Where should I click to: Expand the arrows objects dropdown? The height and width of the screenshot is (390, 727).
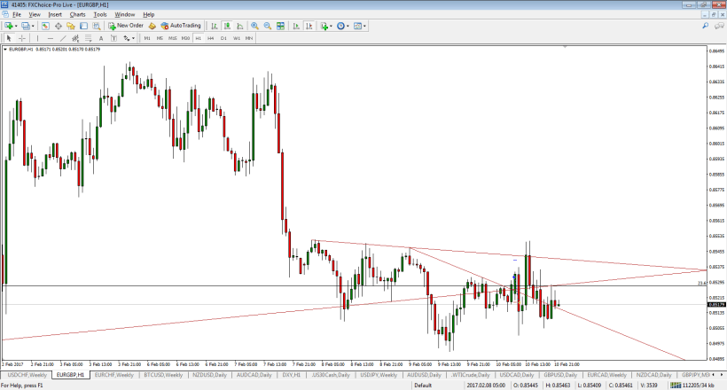click(x=134, y=38)
